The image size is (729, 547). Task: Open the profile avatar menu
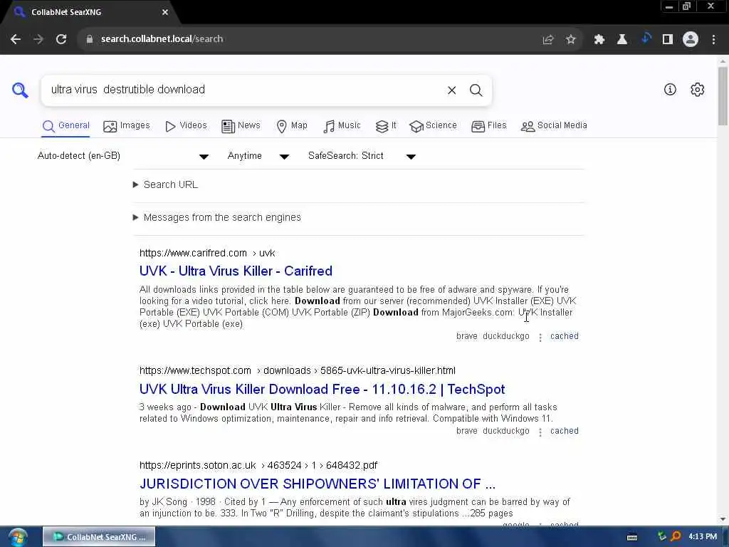tap(691, 40)
